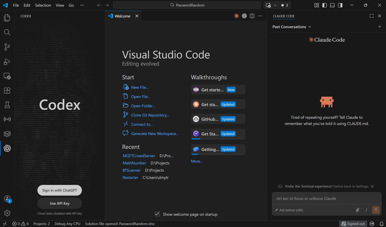Click the PasswordRandom command center search
Screen dimensions: 386x227
(187, 5)
